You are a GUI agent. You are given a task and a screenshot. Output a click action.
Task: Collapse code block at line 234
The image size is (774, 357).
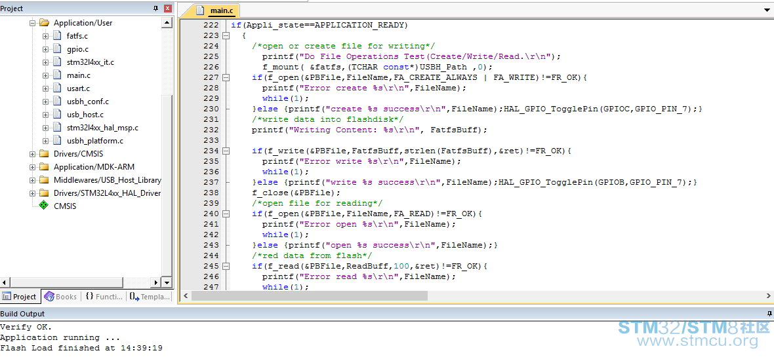click(x=226, y=151)
